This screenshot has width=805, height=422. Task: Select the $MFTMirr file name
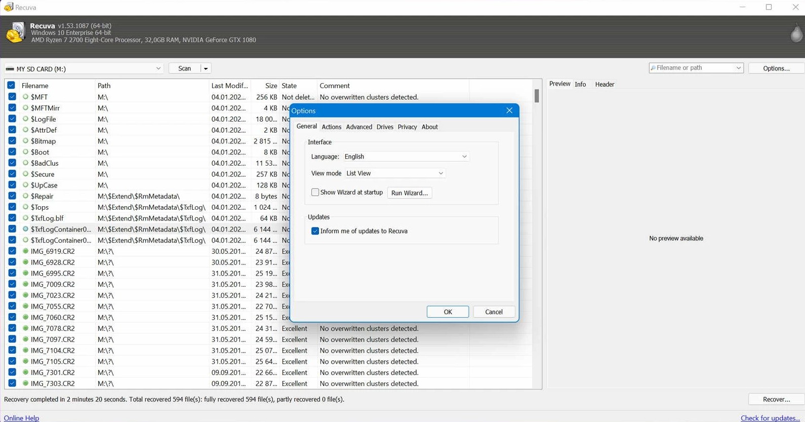[x=45, y=108]
